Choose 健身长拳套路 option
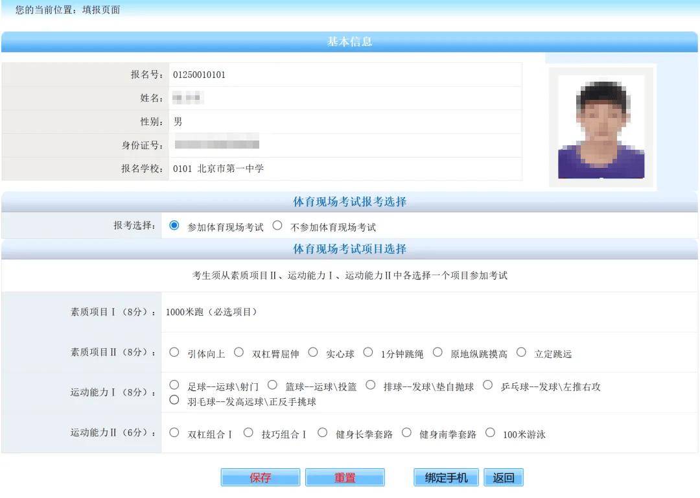The image size is (700, 498). point(322,432)
